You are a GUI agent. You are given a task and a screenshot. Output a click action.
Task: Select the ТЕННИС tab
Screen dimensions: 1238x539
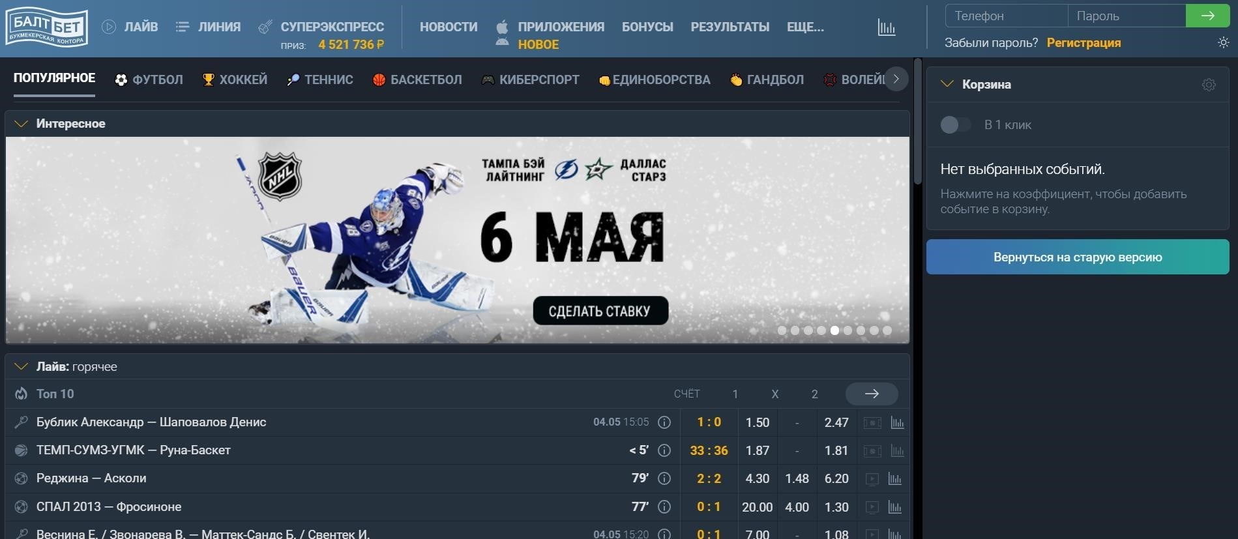coord(320,80)
